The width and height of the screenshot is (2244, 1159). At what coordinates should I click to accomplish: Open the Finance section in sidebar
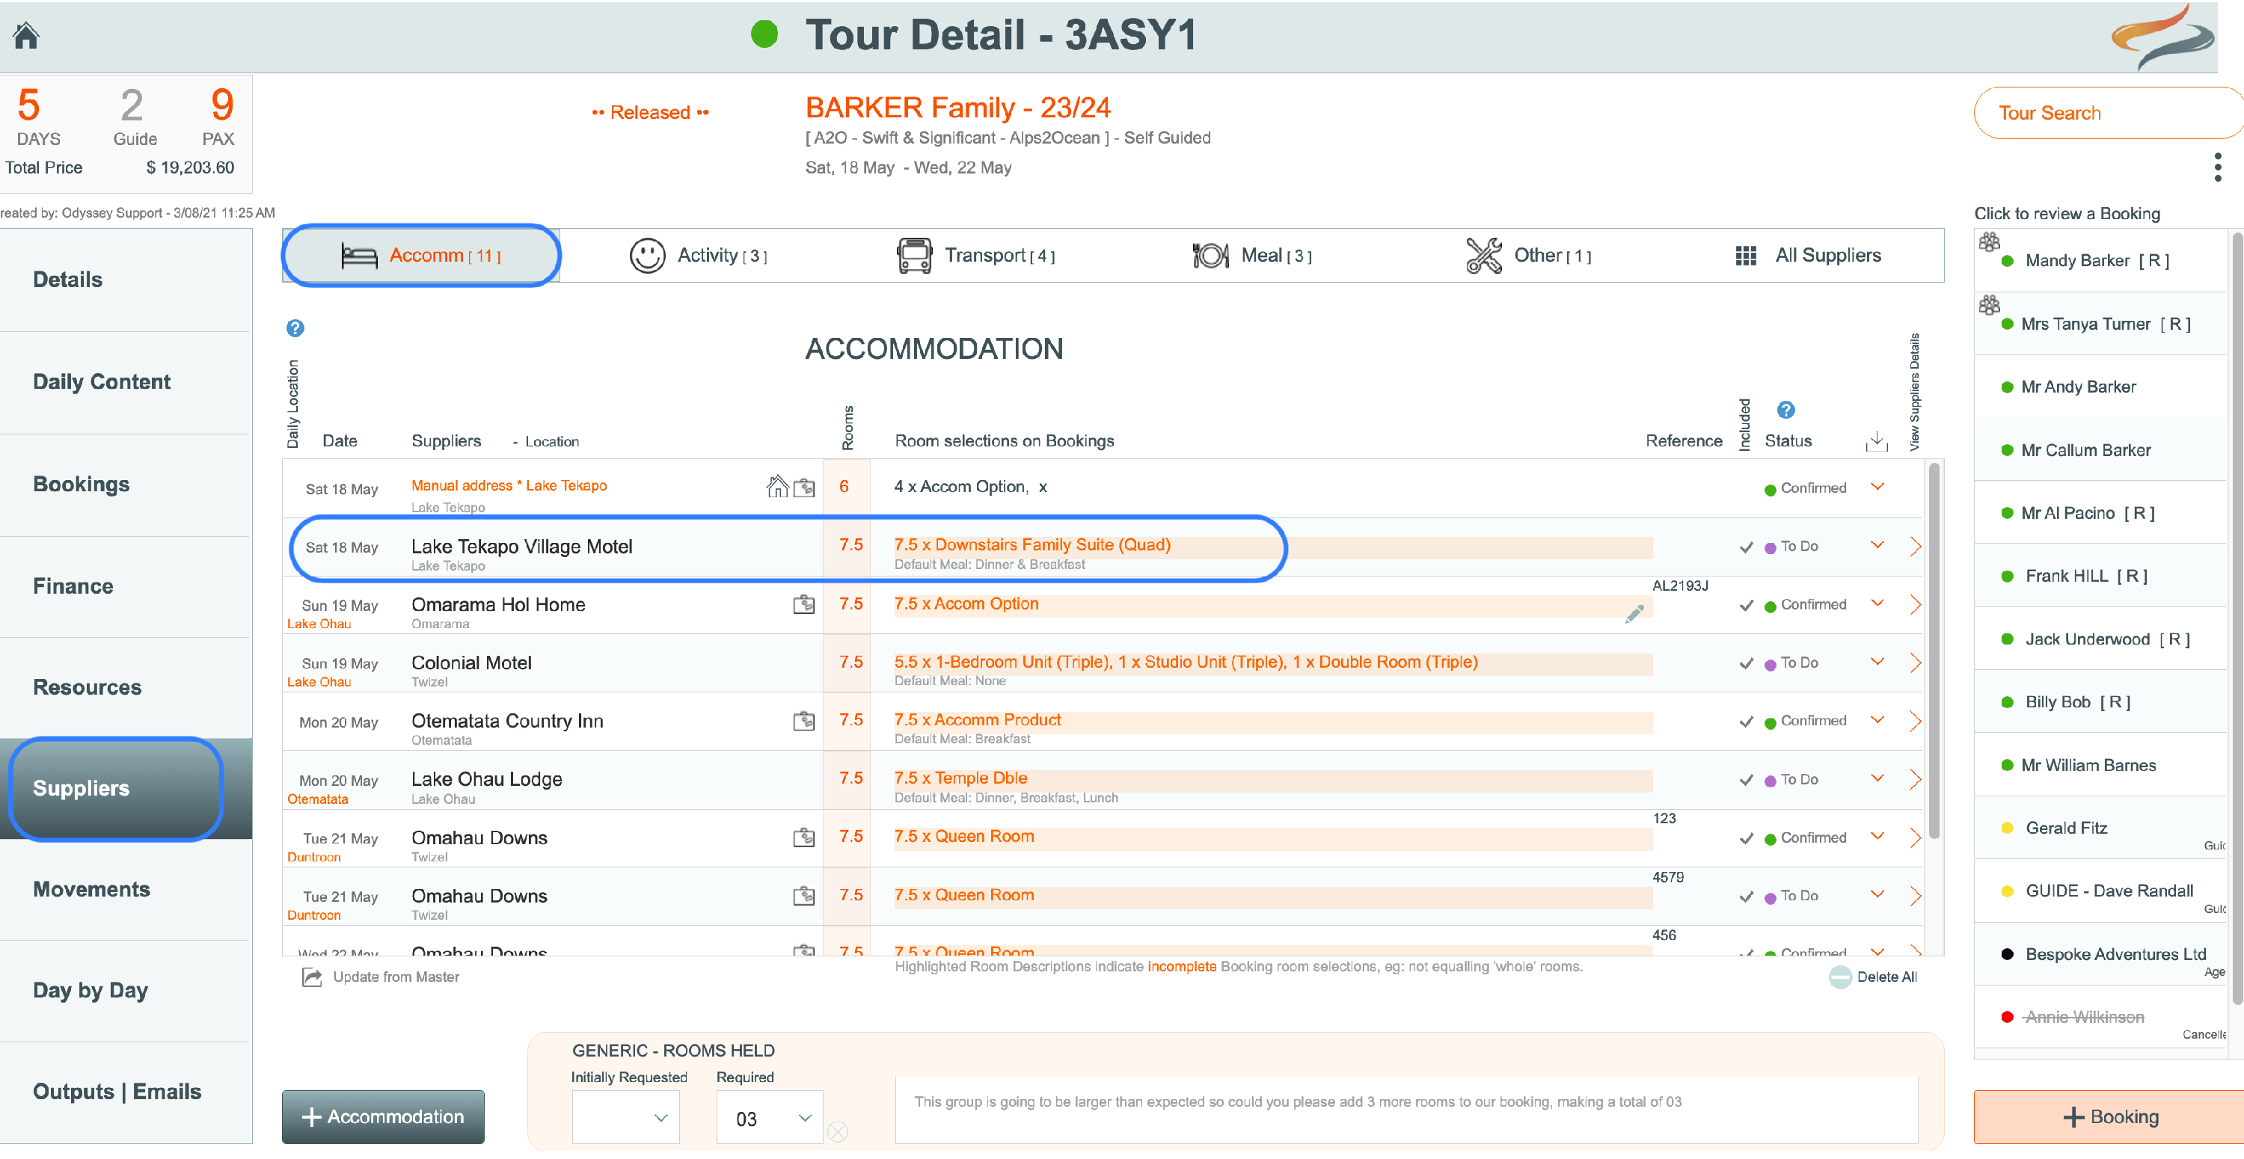73,586
